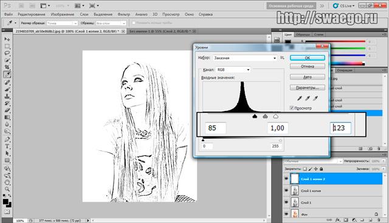Click the white point eyedropper in Levels
The image size is (389, 223).
coord(315,98)
